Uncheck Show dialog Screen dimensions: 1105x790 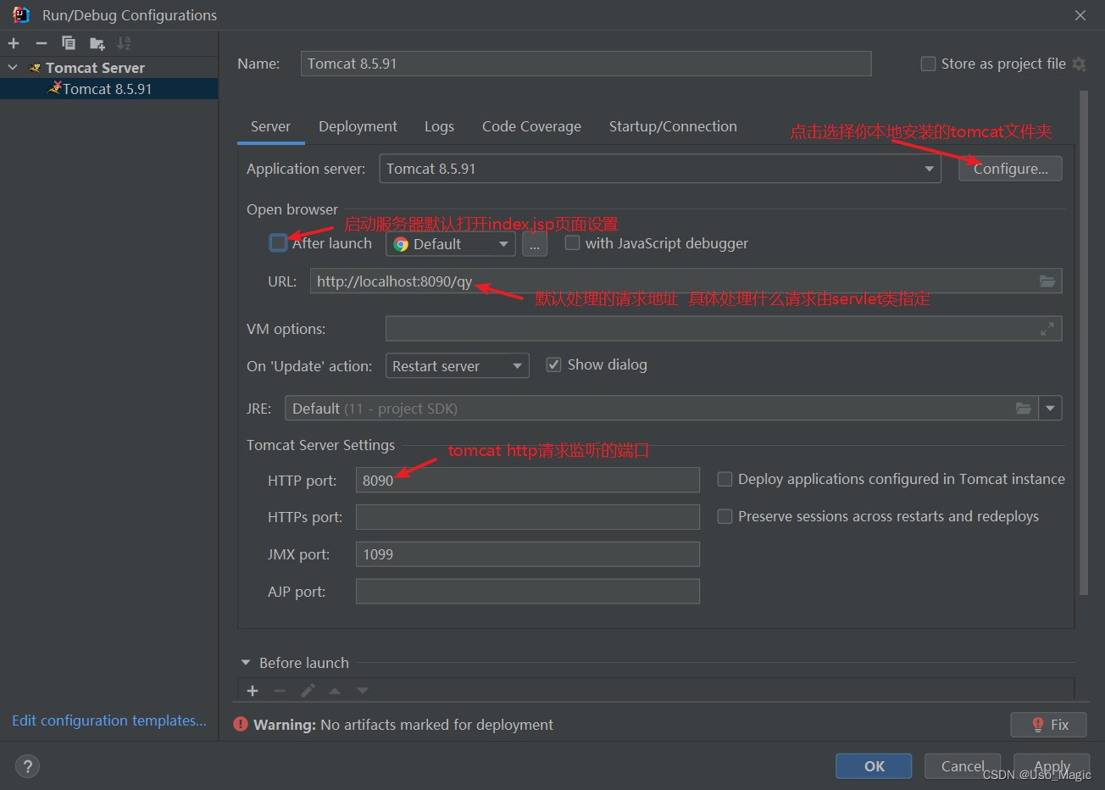[553, 364]
